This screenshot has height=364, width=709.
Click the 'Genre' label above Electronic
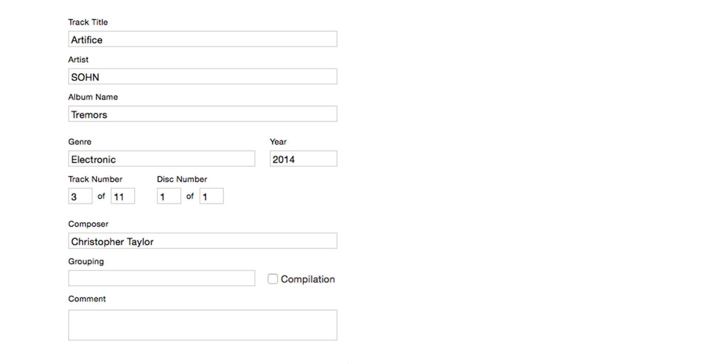click(x=80, y=142)
